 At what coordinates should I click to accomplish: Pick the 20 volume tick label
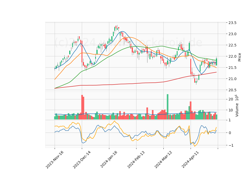tap(231, 99)
